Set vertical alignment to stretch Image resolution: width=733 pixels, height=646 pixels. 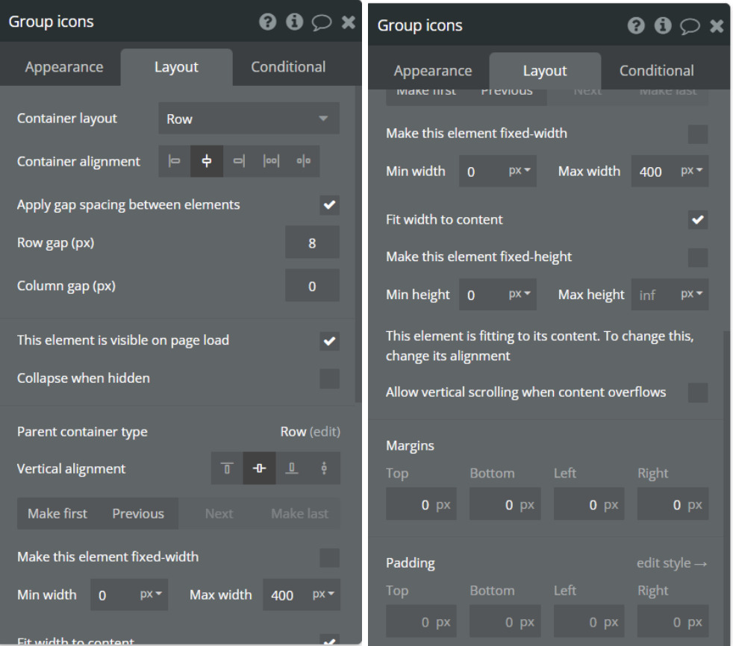point(324,469)
